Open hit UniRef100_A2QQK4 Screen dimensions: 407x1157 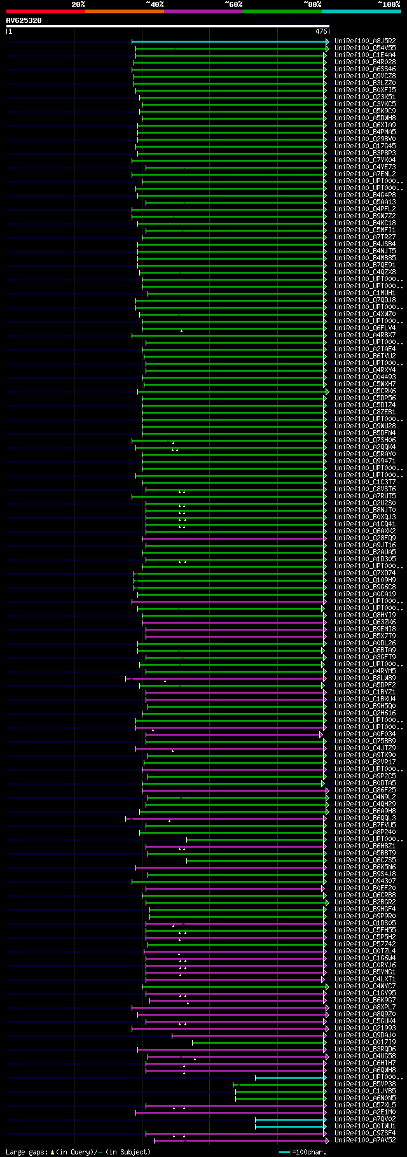click(x=365, y=447)
